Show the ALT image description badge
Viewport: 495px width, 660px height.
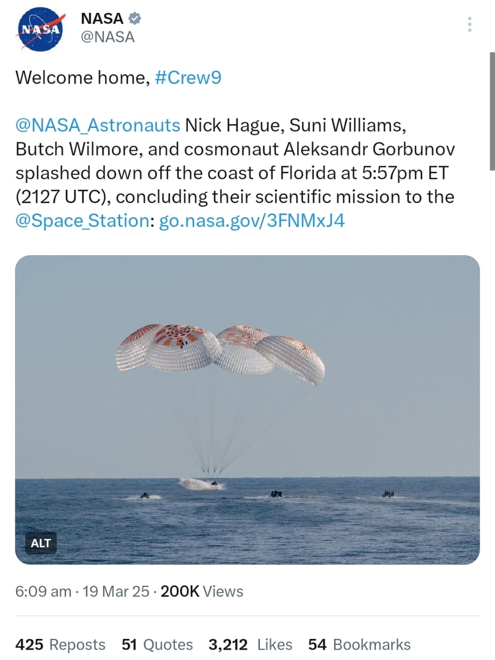pos(41,543)
